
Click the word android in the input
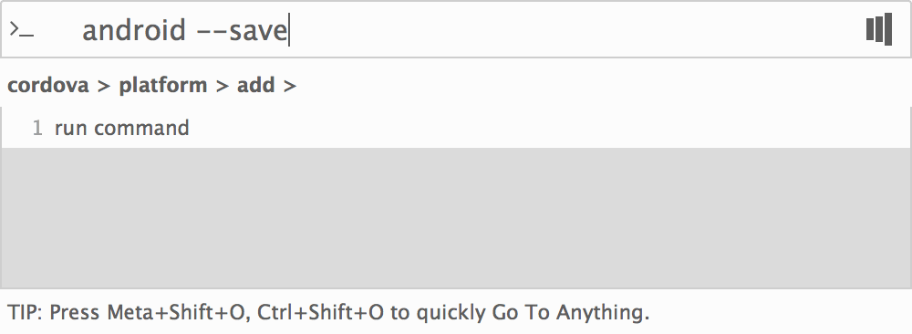pos(134,30)
